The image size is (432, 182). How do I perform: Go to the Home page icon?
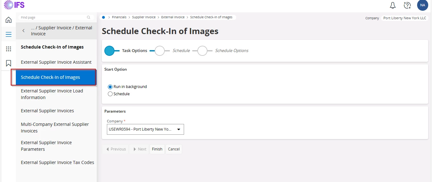click(x=9, y=20)
